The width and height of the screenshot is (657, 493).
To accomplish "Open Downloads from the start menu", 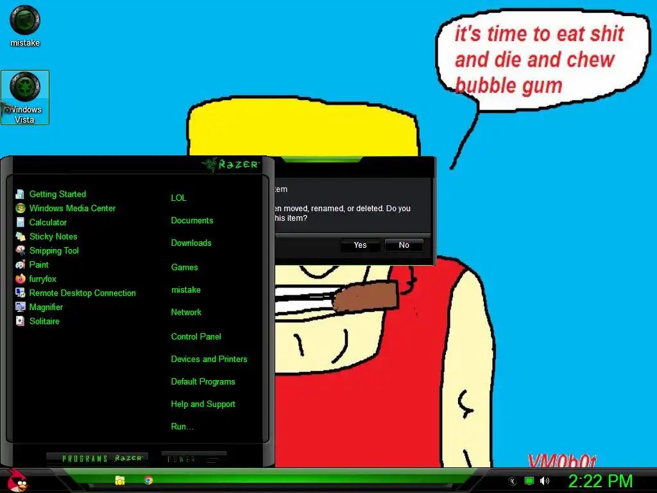I will tap(191, 243).
